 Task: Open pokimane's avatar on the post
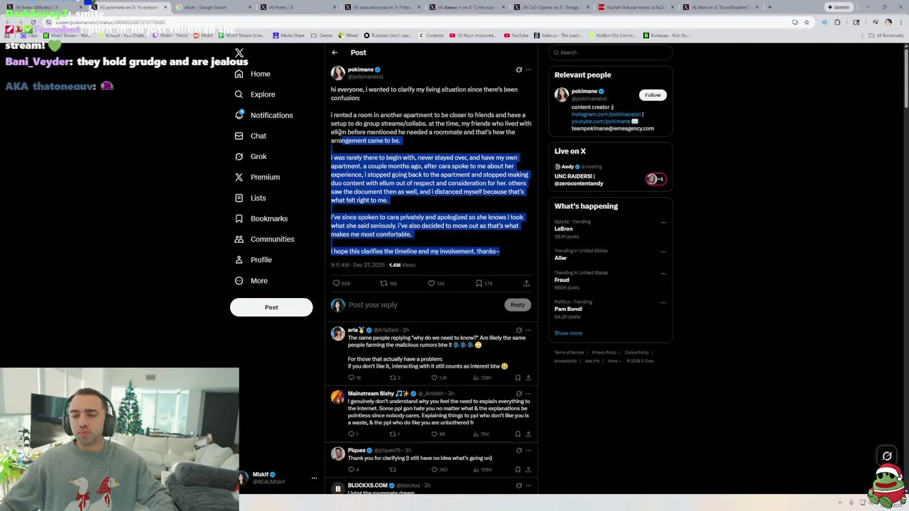337,73
